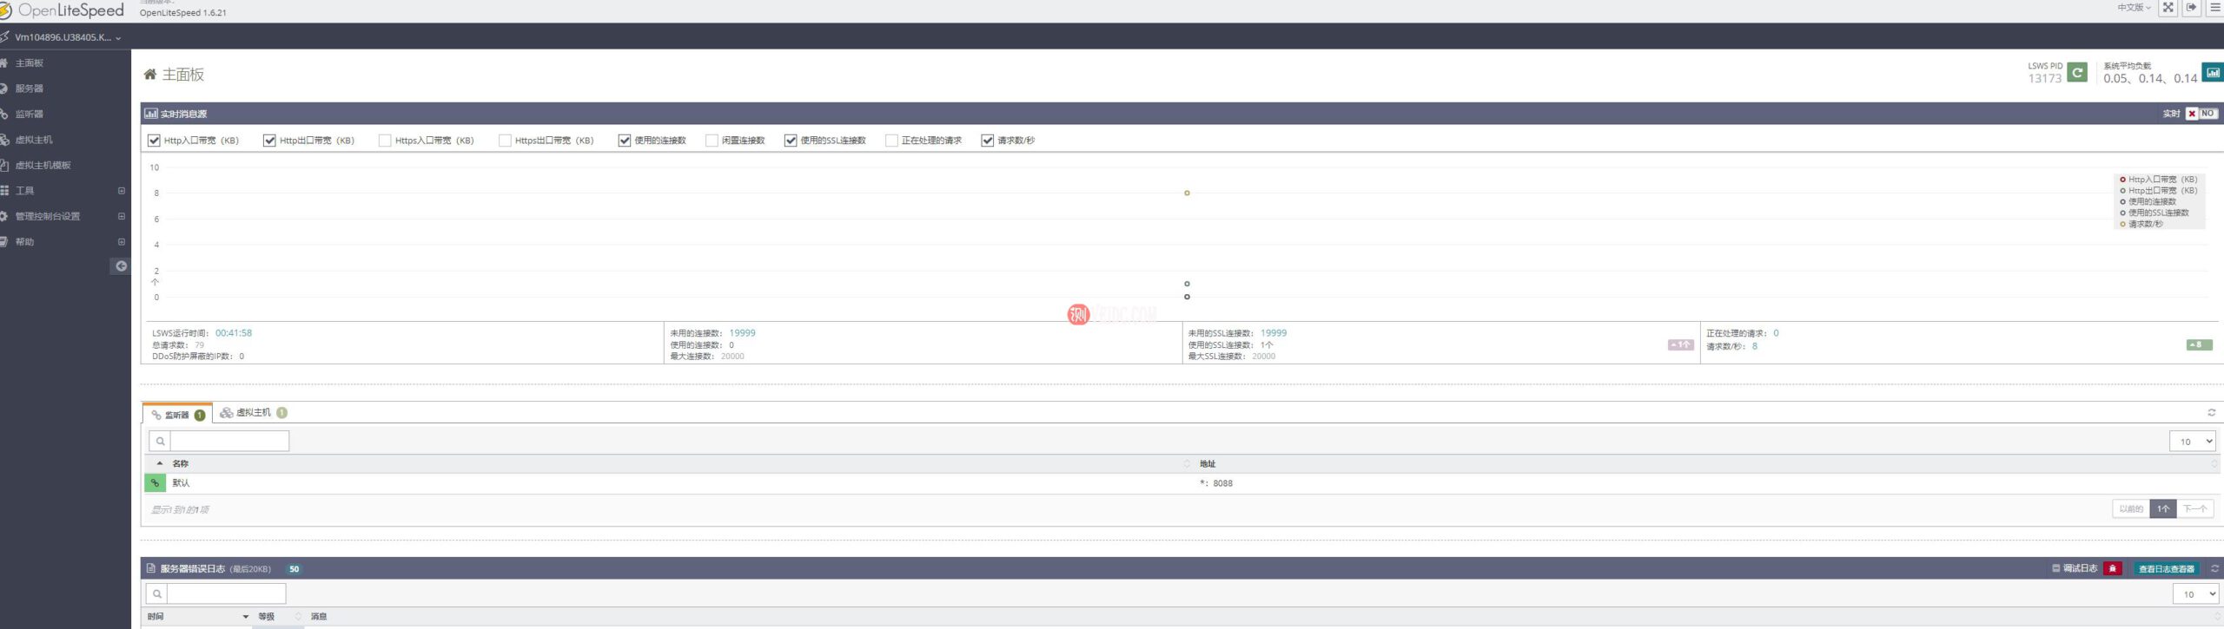This screenshot has width=2224, height=629.
Task: Open the listeners table page-size dropdown
Action: (x=2192, y=441)
